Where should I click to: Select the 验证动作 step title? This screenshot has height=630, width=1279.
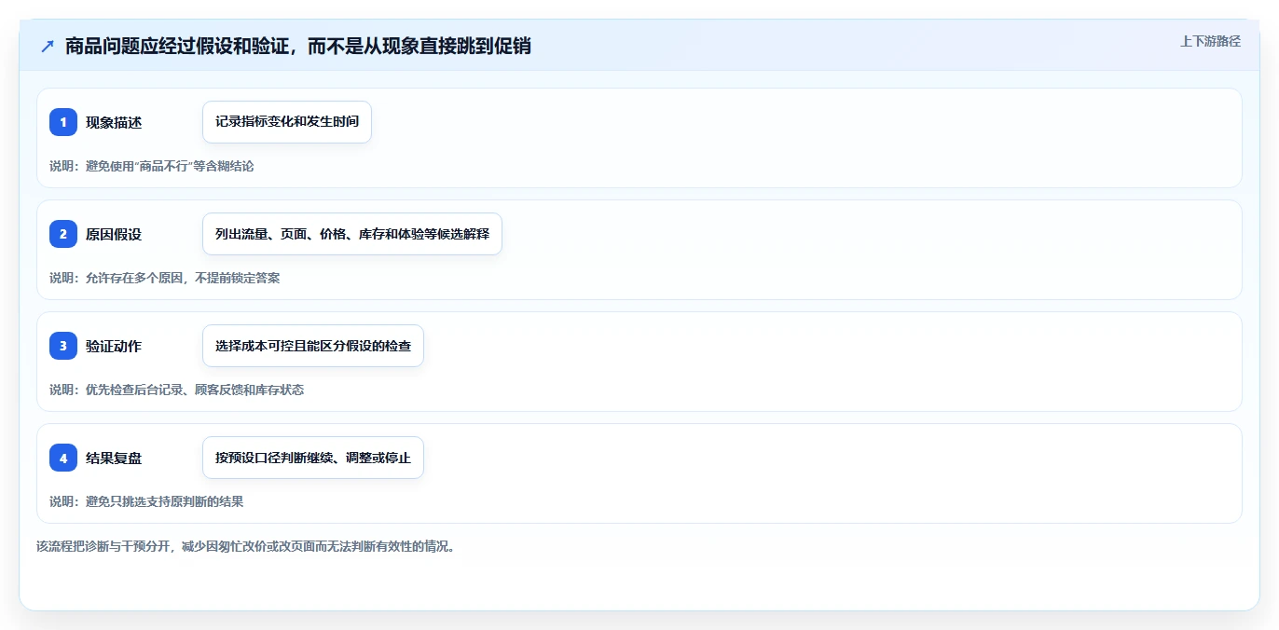pos(114,346)
